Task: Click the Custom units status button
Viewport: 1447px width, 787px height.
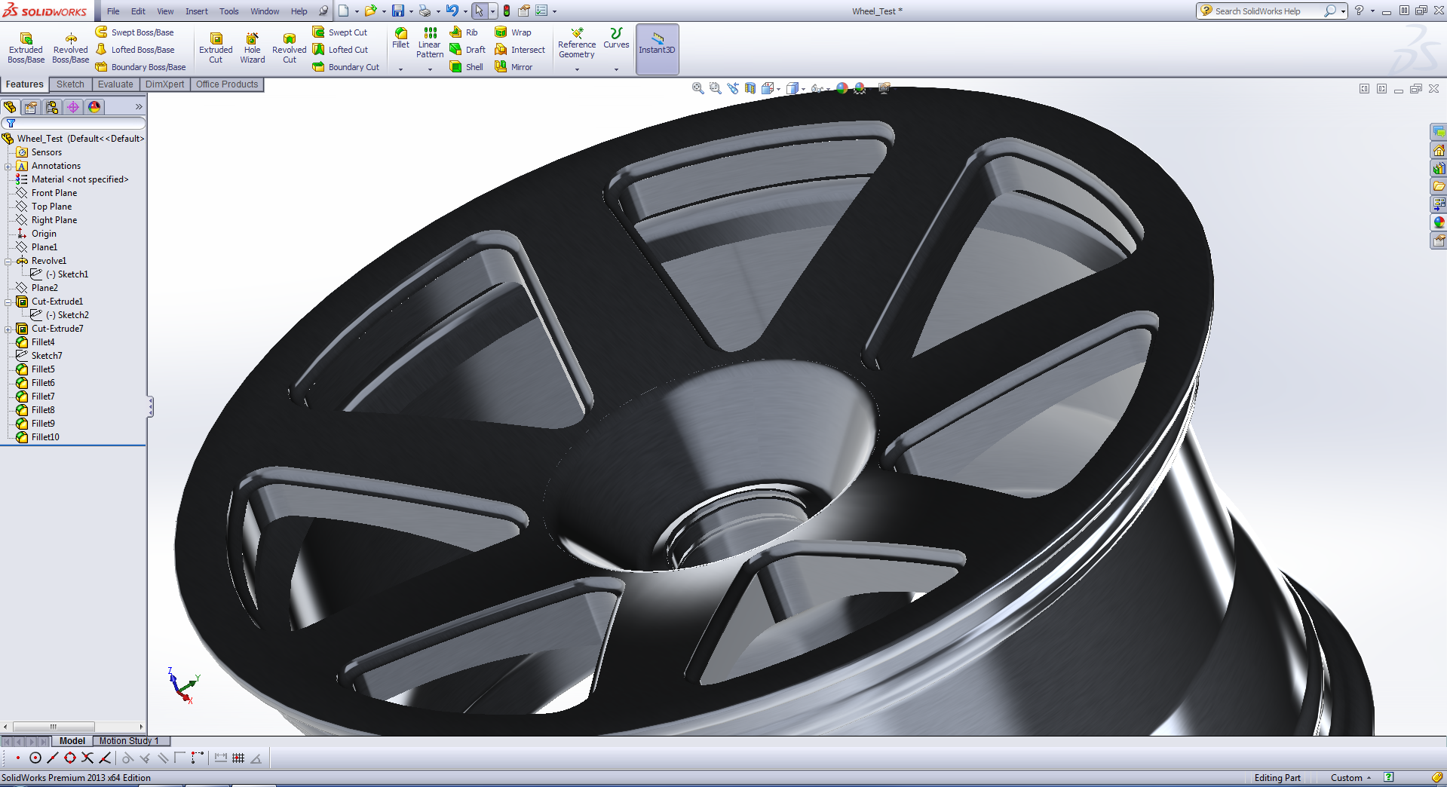Action: [x=1350, y=778]
